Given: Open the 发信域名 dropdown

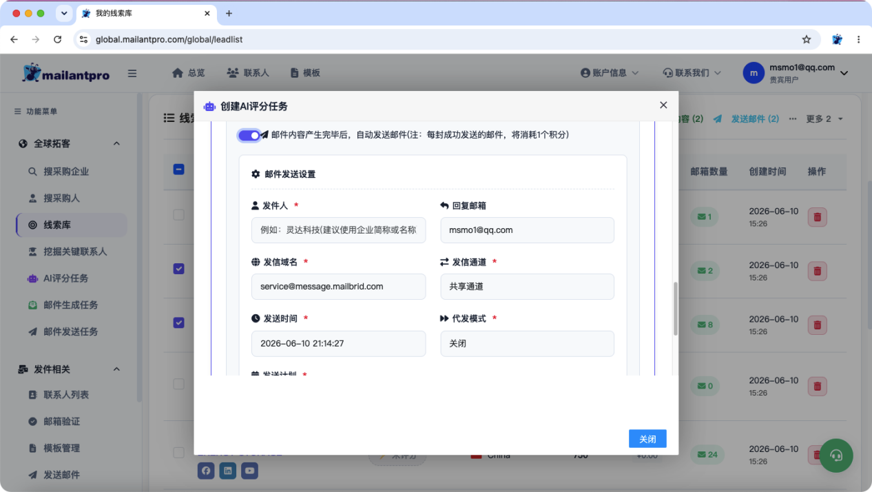Looking at the screenshot, I should (338, 287).
